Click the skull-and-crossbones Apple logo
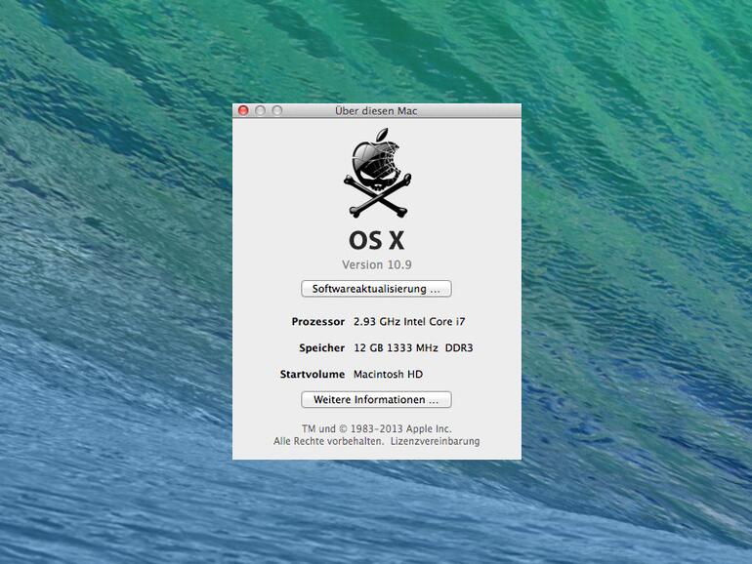752x564 pixels. click(376, 177)
